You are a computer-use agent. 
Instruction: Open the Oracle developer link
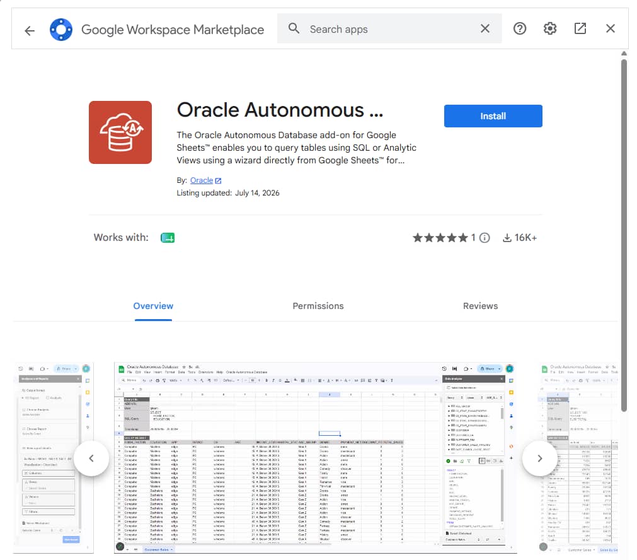pyautogui.click(x=202, y=180)
